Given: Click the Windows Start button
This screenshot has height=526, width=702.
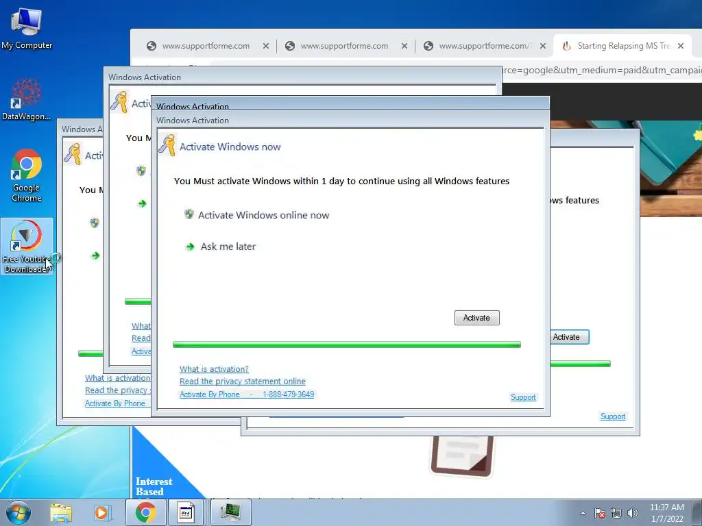Looking at the screenshot, I should pos(19,512).
